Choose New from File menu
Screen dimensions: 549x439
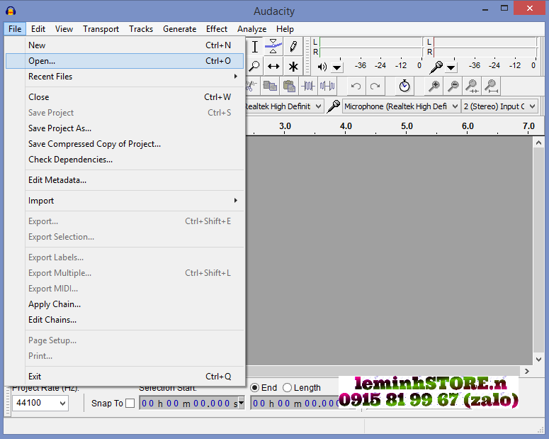pyautogui.click(x=125, y=45)
